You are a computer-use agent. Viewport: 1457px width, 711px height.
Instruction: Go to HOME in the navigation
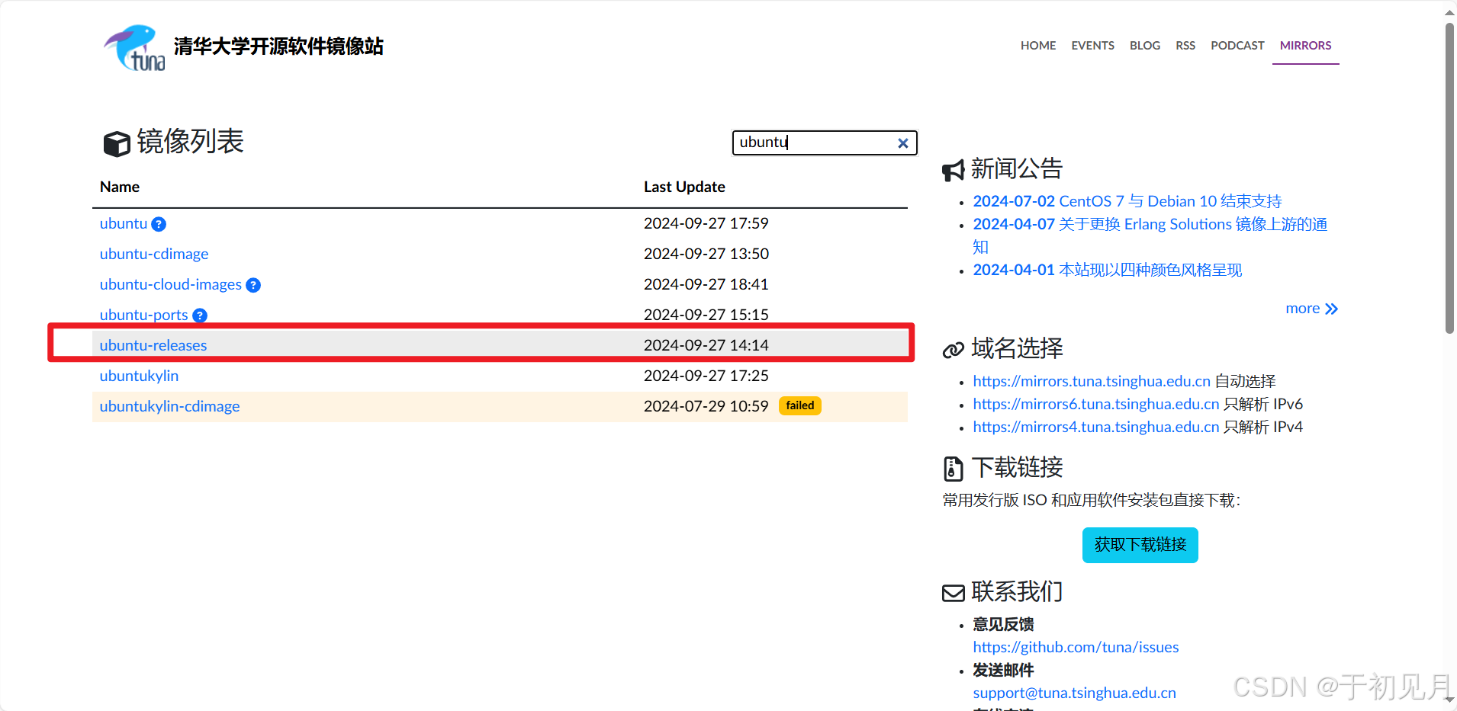1038,46
